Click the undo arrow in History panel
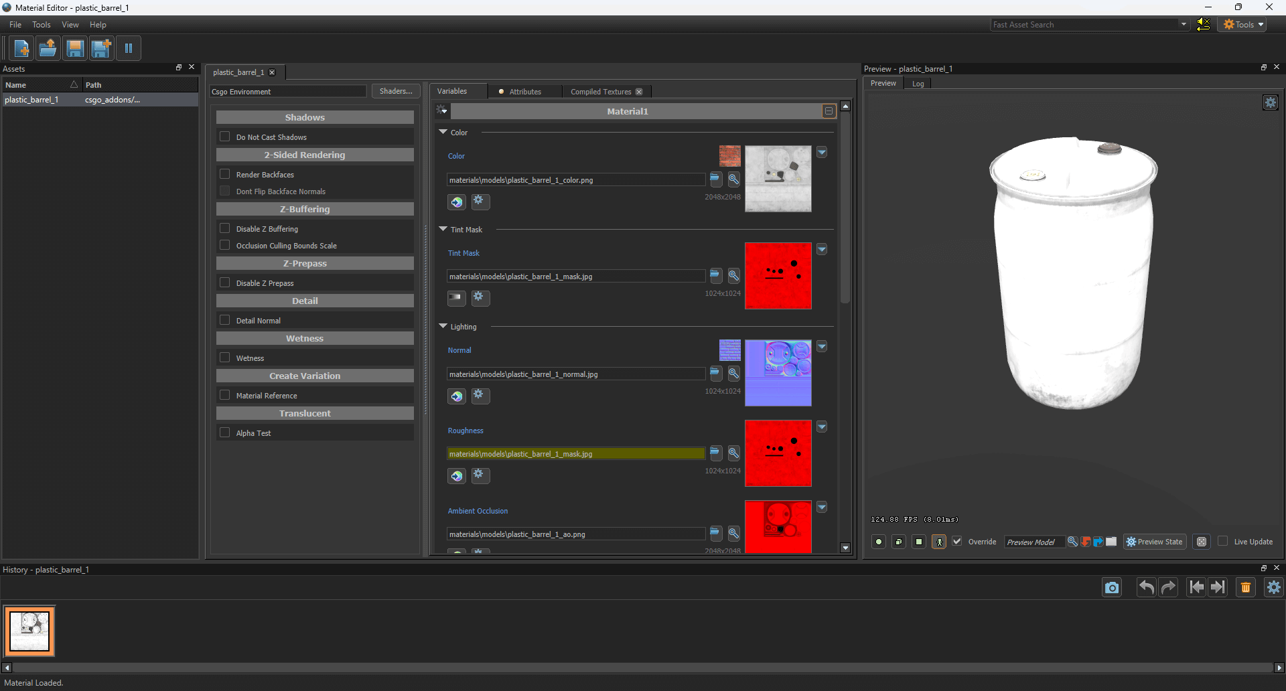This screenshot has height=691, width=1286. point(1146,588)
